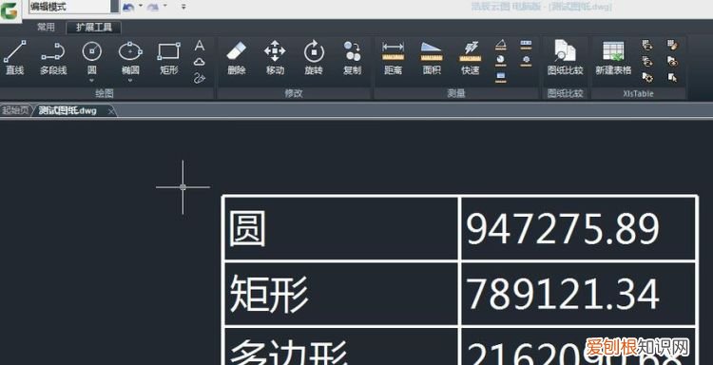Screen dimensions: 713x365
Task: Click the 矩形 table cell
Action: pyautogui.click(x=340, y=294)
